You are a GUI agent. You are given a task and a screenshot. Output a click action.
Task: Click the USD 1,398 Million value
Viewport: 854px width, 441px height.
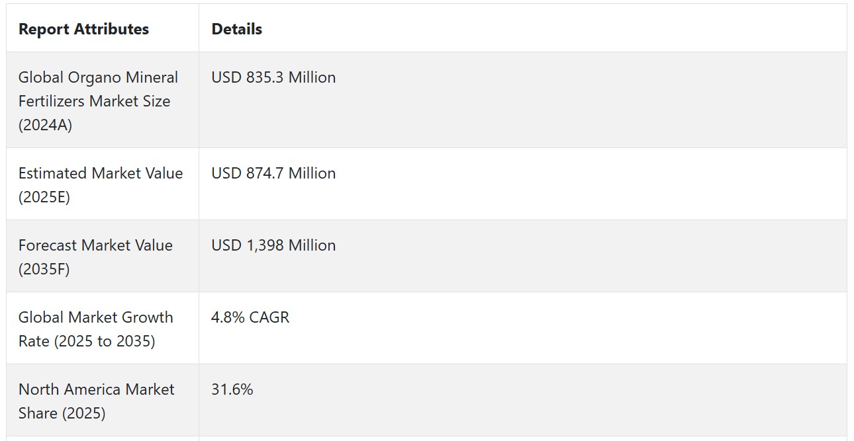click(x=273, y=245)
